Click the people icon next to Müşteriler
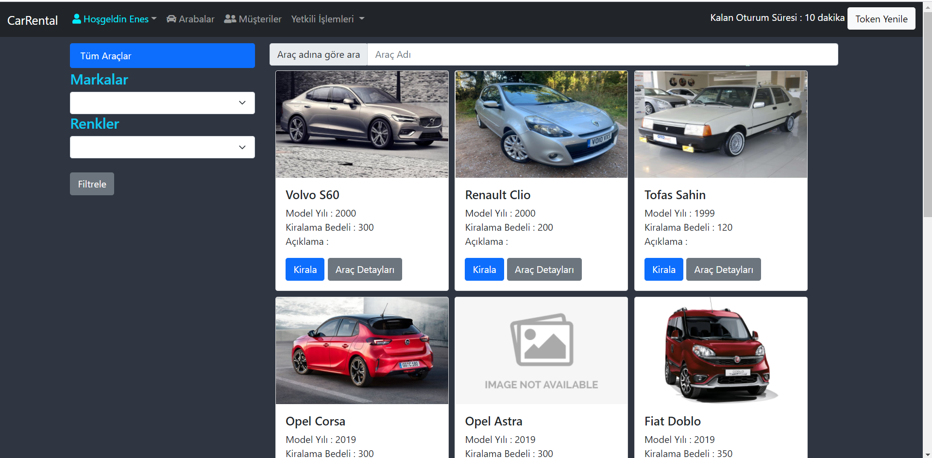Screen dimensions: 932x458 click(230, 19)
